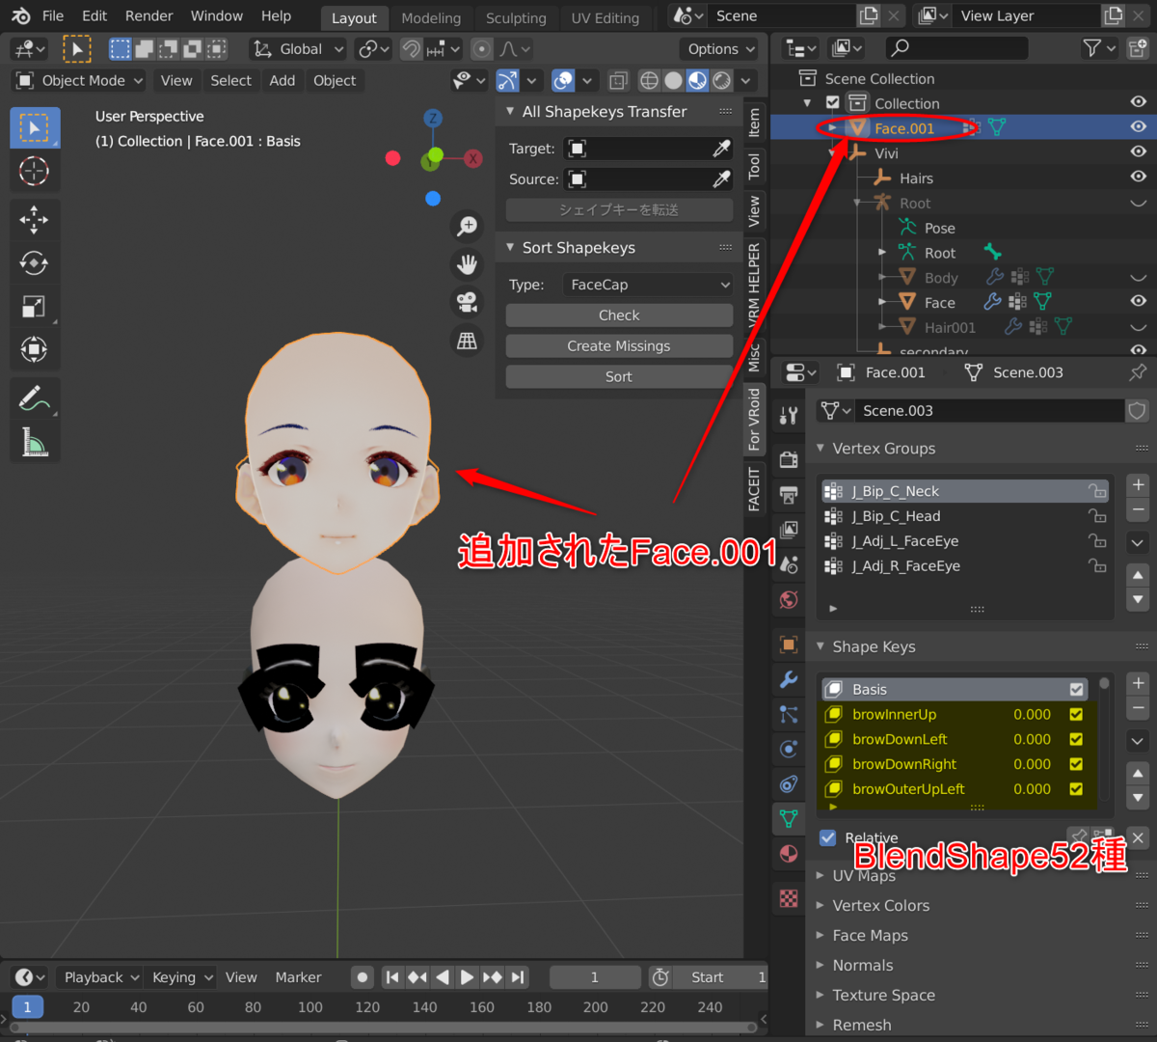Open the Playback popover in timeline

pyautogui.click(x=102, y=977)
